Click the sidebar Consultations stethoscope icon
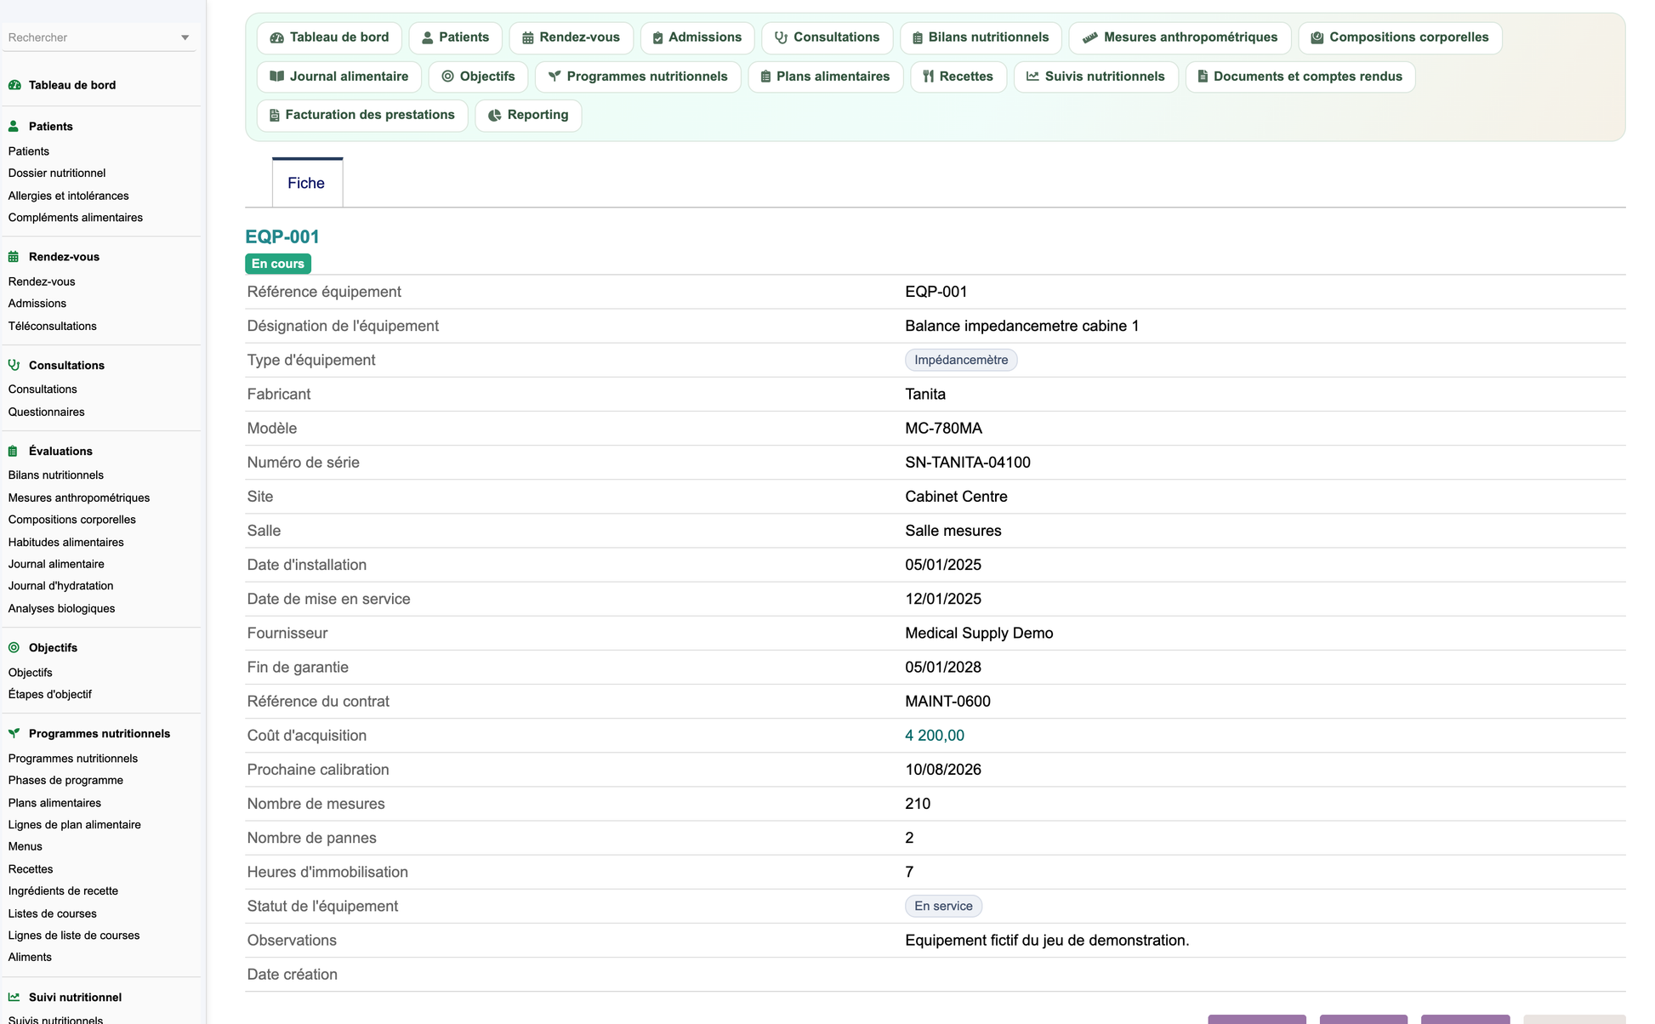Viewport: 1655px width, 1024px height. (x=14, y=366)
